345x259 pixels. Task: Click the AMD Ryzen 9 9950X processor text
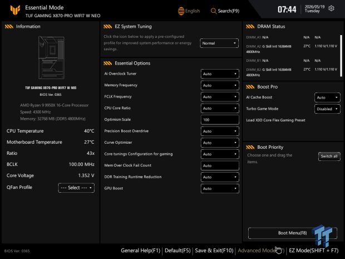pos(55,105)
